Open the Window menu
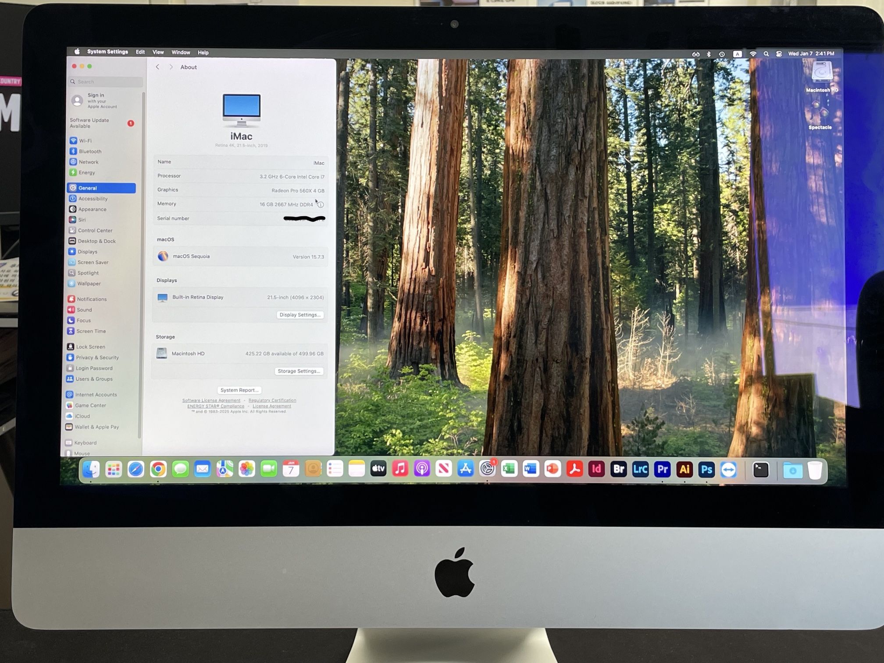Image resolution: width=884 pixels, height=663 pixels. (181, 52)
